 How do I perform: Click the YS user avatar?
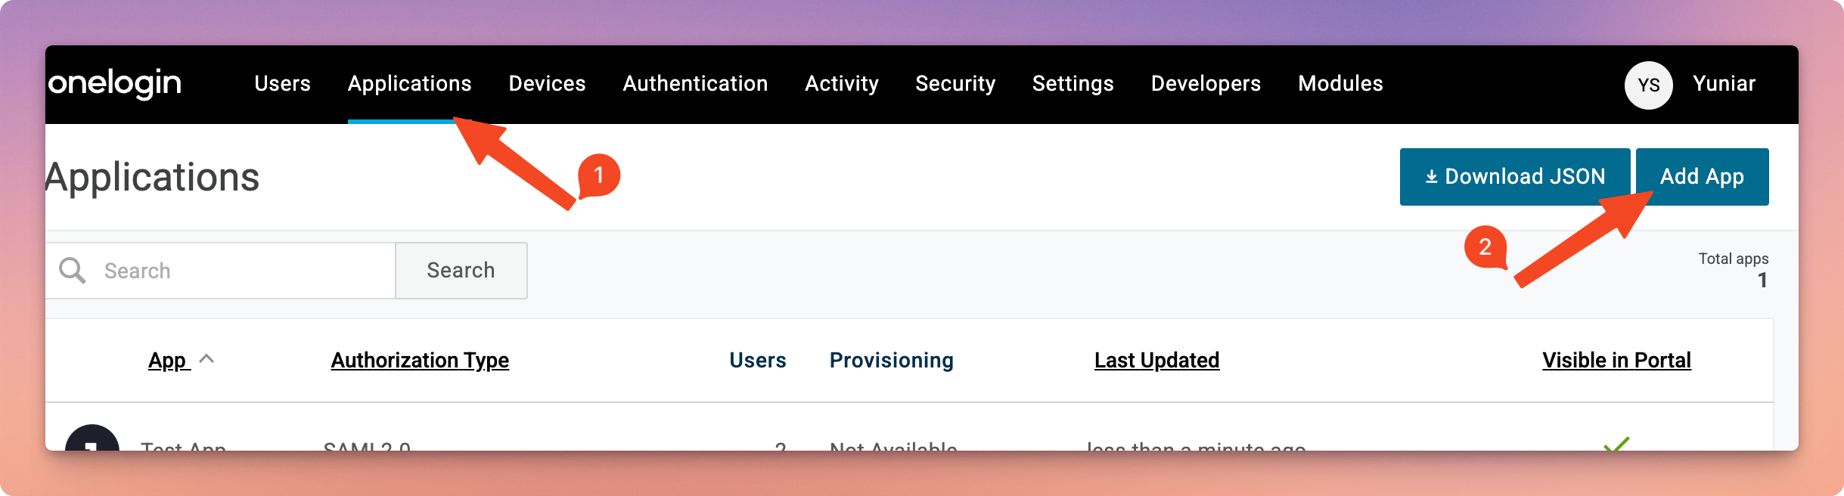pos(1648,85)
